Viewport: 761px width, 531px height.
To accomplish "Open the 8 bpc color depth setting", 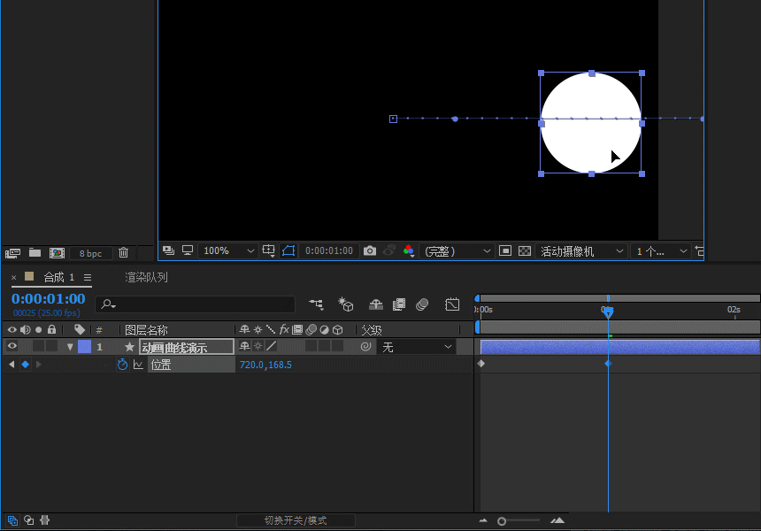I will tap(90, 253).
